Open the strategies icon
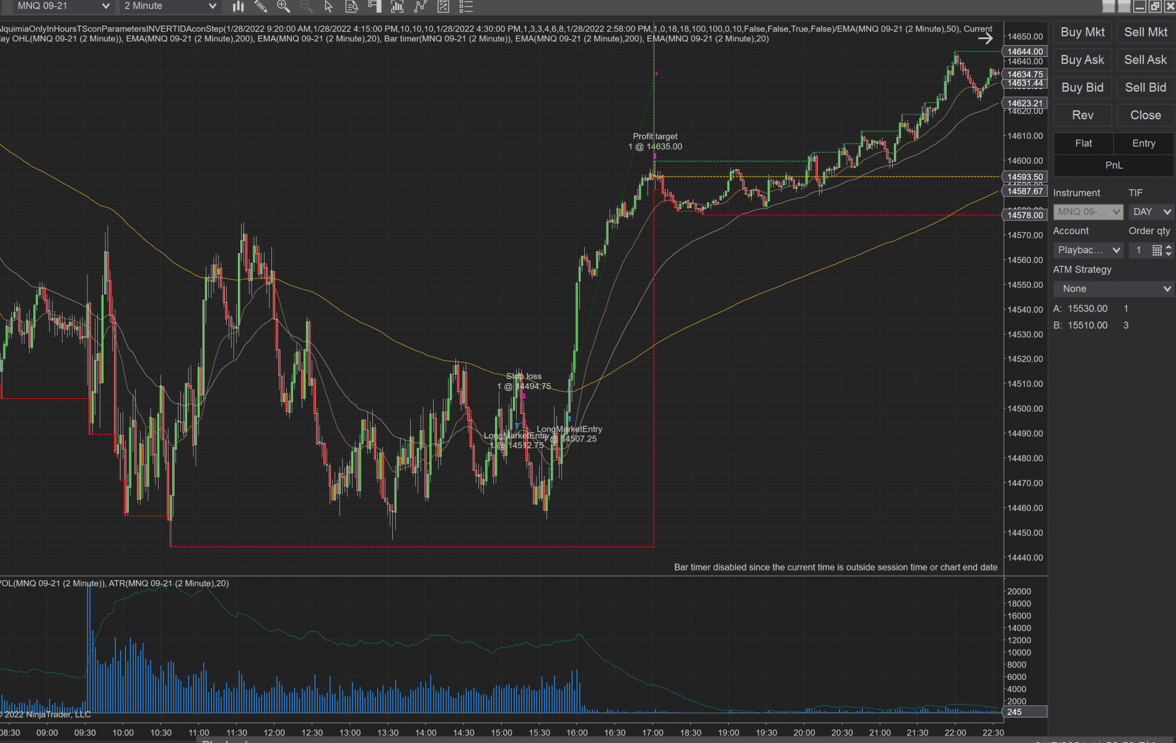This screenshot has height=743, width=1176. [443, 6]
